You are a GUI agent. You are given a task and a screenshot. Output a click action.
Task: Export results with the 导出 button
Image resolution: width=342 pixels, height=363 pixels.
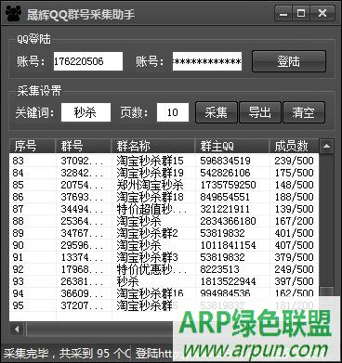260,112
